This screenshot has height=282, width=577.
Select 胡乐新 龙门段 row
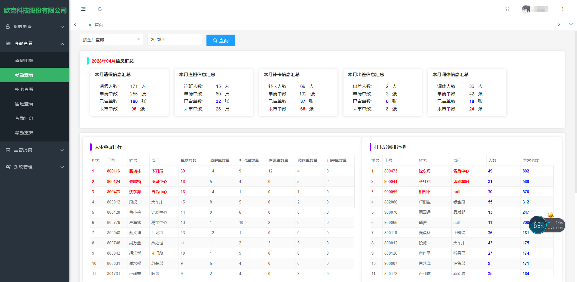click(x=222, y=253)
